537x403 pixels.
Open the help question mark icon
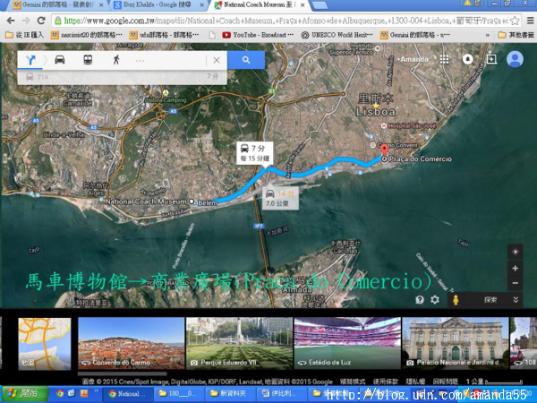click(420, 300)
